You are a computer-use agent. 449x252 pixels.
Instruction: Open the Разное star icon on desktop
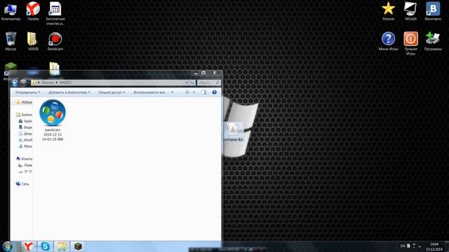click(388, 11)
